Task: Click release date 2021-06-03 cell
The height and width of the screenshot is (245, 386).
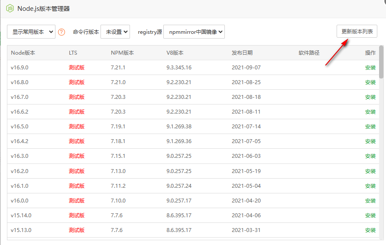Action: [x=246, y=156]
